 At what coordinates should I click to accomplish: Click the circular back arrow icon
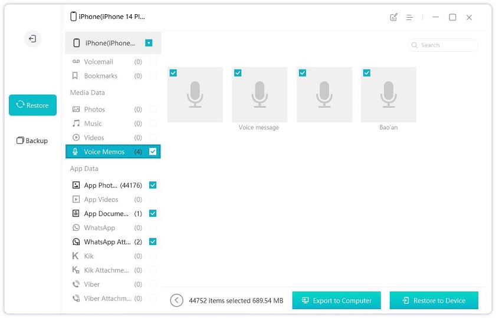tap(176, 300)
